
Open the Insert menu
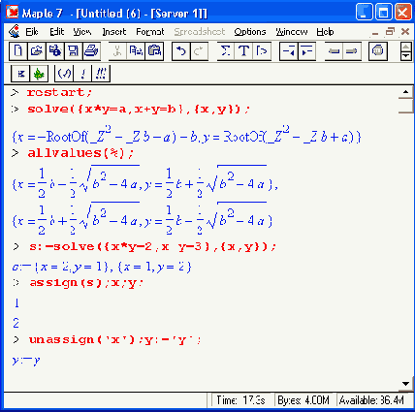pyautogui.click(x=114, y=32)
